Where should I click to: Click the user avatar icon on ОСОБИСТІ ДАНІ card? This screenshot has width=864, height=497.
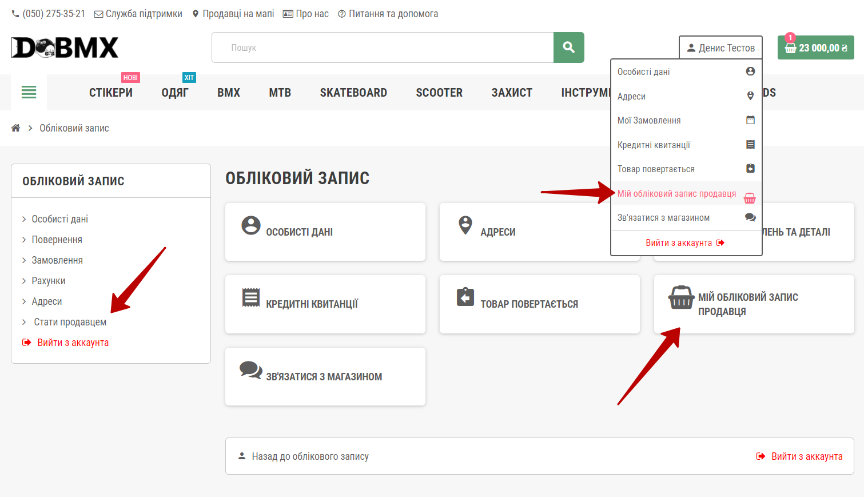pos(251,225)
